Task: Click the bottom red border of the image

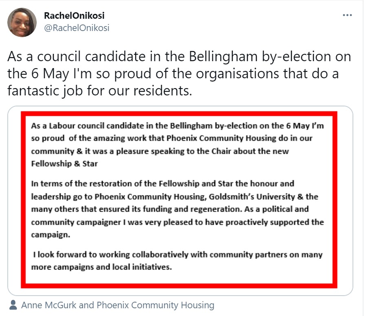Action: [180, 286]
